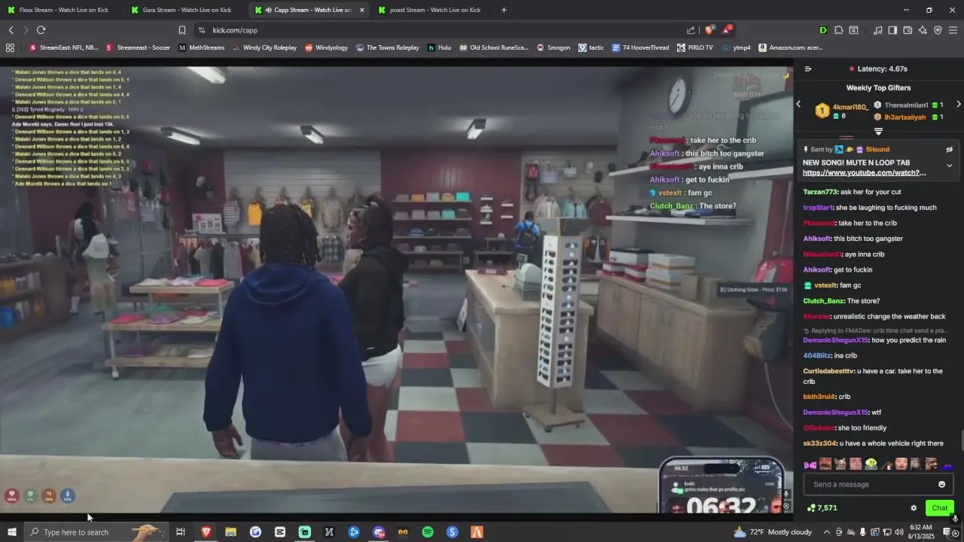Open the share page icon in address bar
This screenshot has width=964, height=542.
691,30
